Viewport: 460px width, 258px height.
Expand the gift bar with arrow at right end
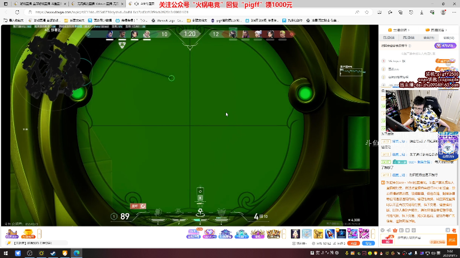point(373,234)
